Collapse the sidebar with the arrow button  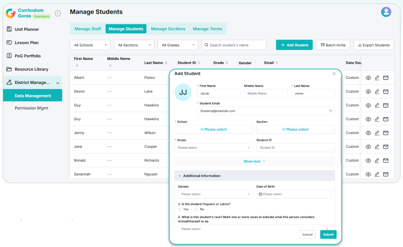coord(58,14)
